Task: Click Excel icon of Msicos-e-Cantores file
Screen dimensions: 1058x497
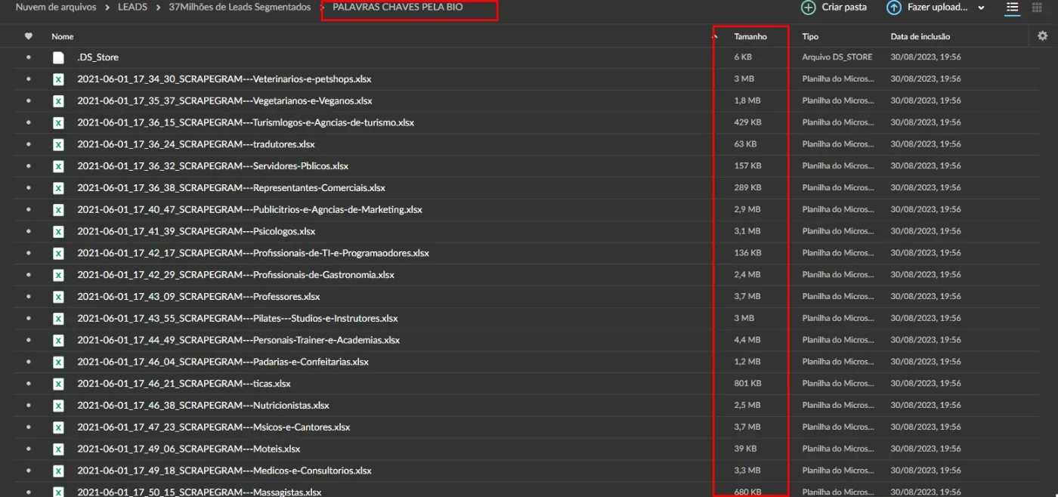Action: pos(58,428)
